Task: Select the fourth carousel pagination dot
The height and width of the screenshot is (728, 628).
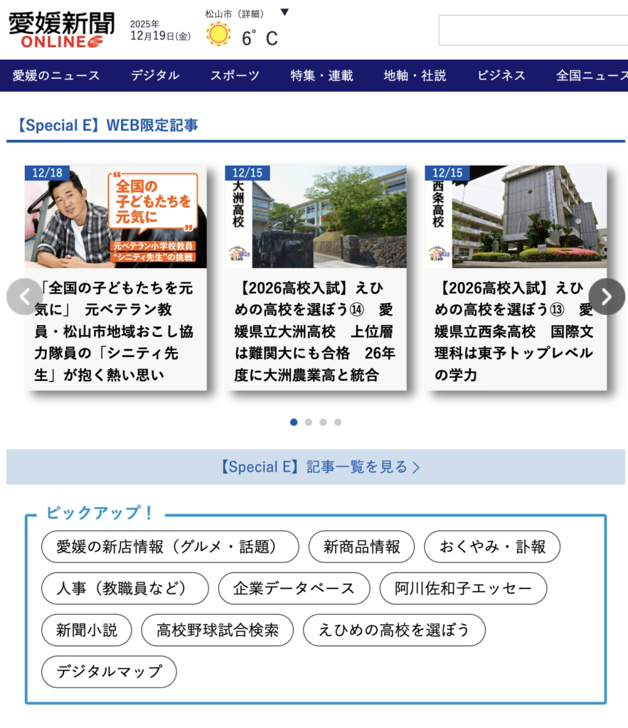Action: tap(338, 422)
